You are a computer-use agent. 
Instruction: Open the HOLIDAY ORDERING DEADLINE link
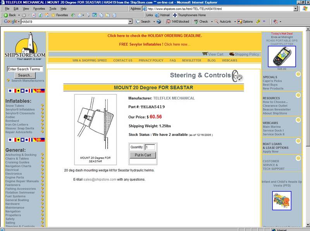pyautogui.click(x=155, y=36)
